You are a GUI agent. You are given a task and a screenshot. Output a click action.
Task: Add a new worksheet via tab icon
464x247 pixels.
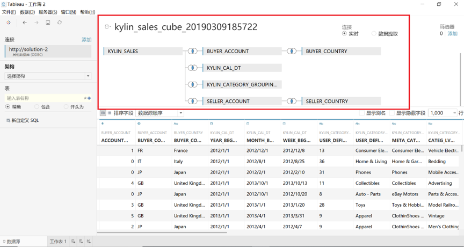pos(73,242)
